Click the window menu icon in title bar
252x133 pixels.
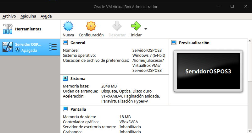[4, 6]
